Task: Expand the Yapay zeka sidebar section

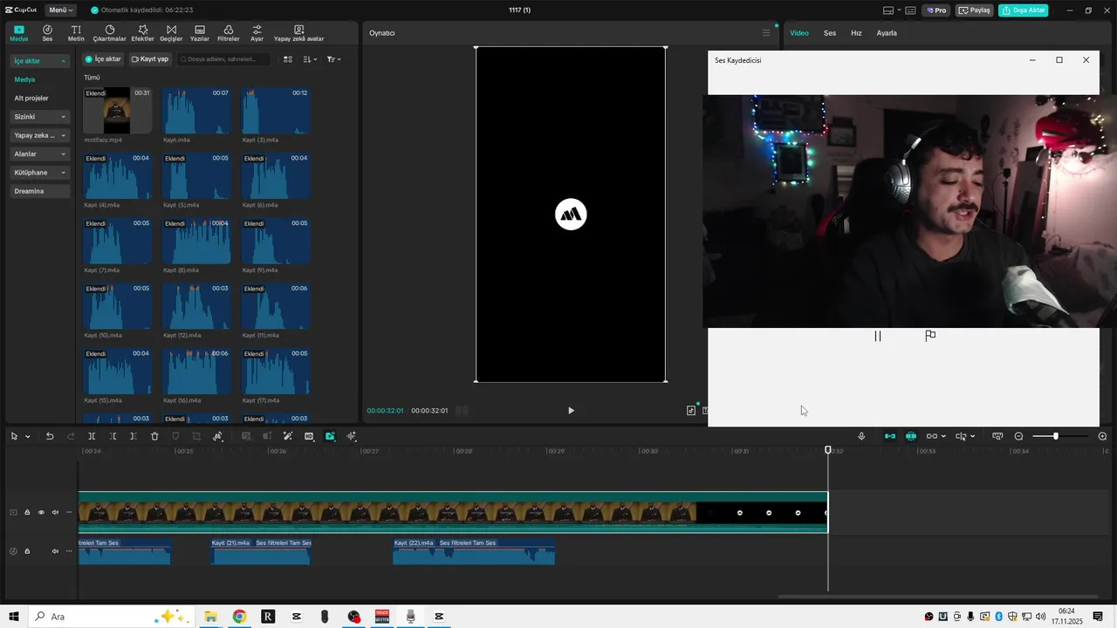Action: pyautogui.click(x=40, y=135)
